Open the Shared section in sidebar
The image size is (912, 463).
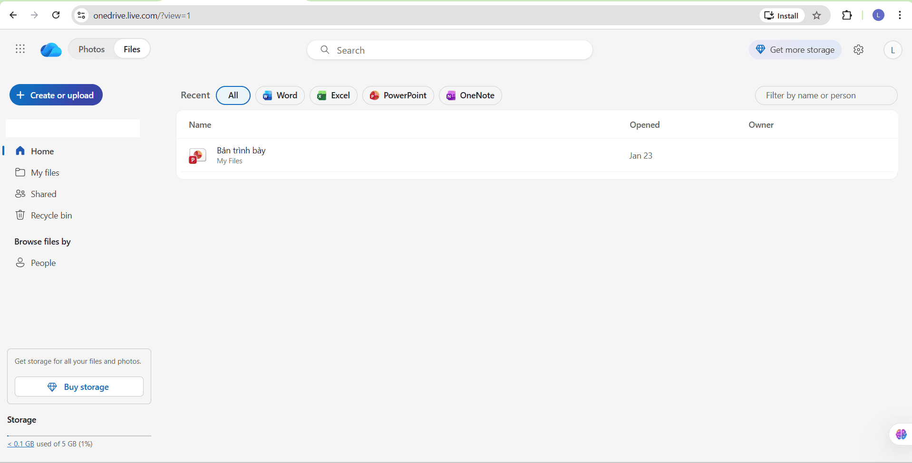[x=43, y=194]
